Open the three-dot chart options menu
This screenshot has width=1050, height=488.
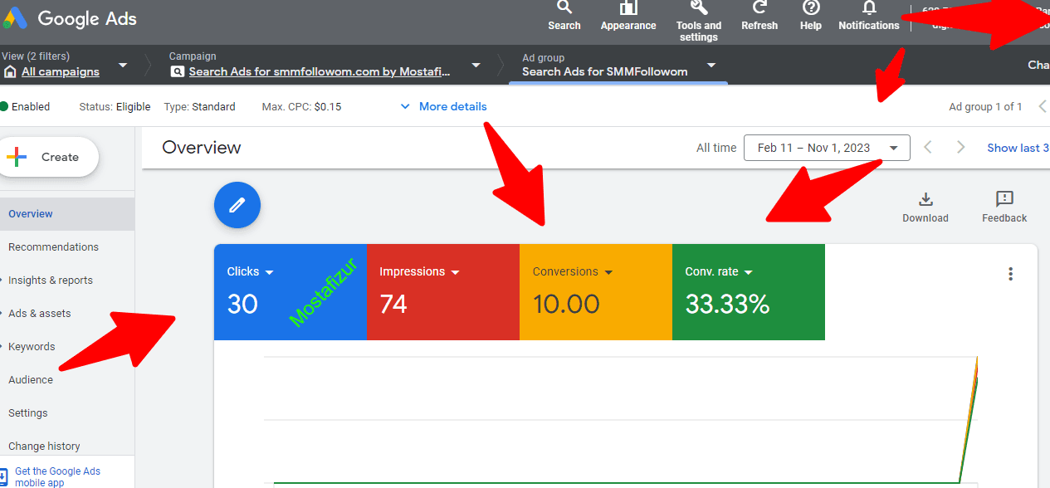(1010, 274)
